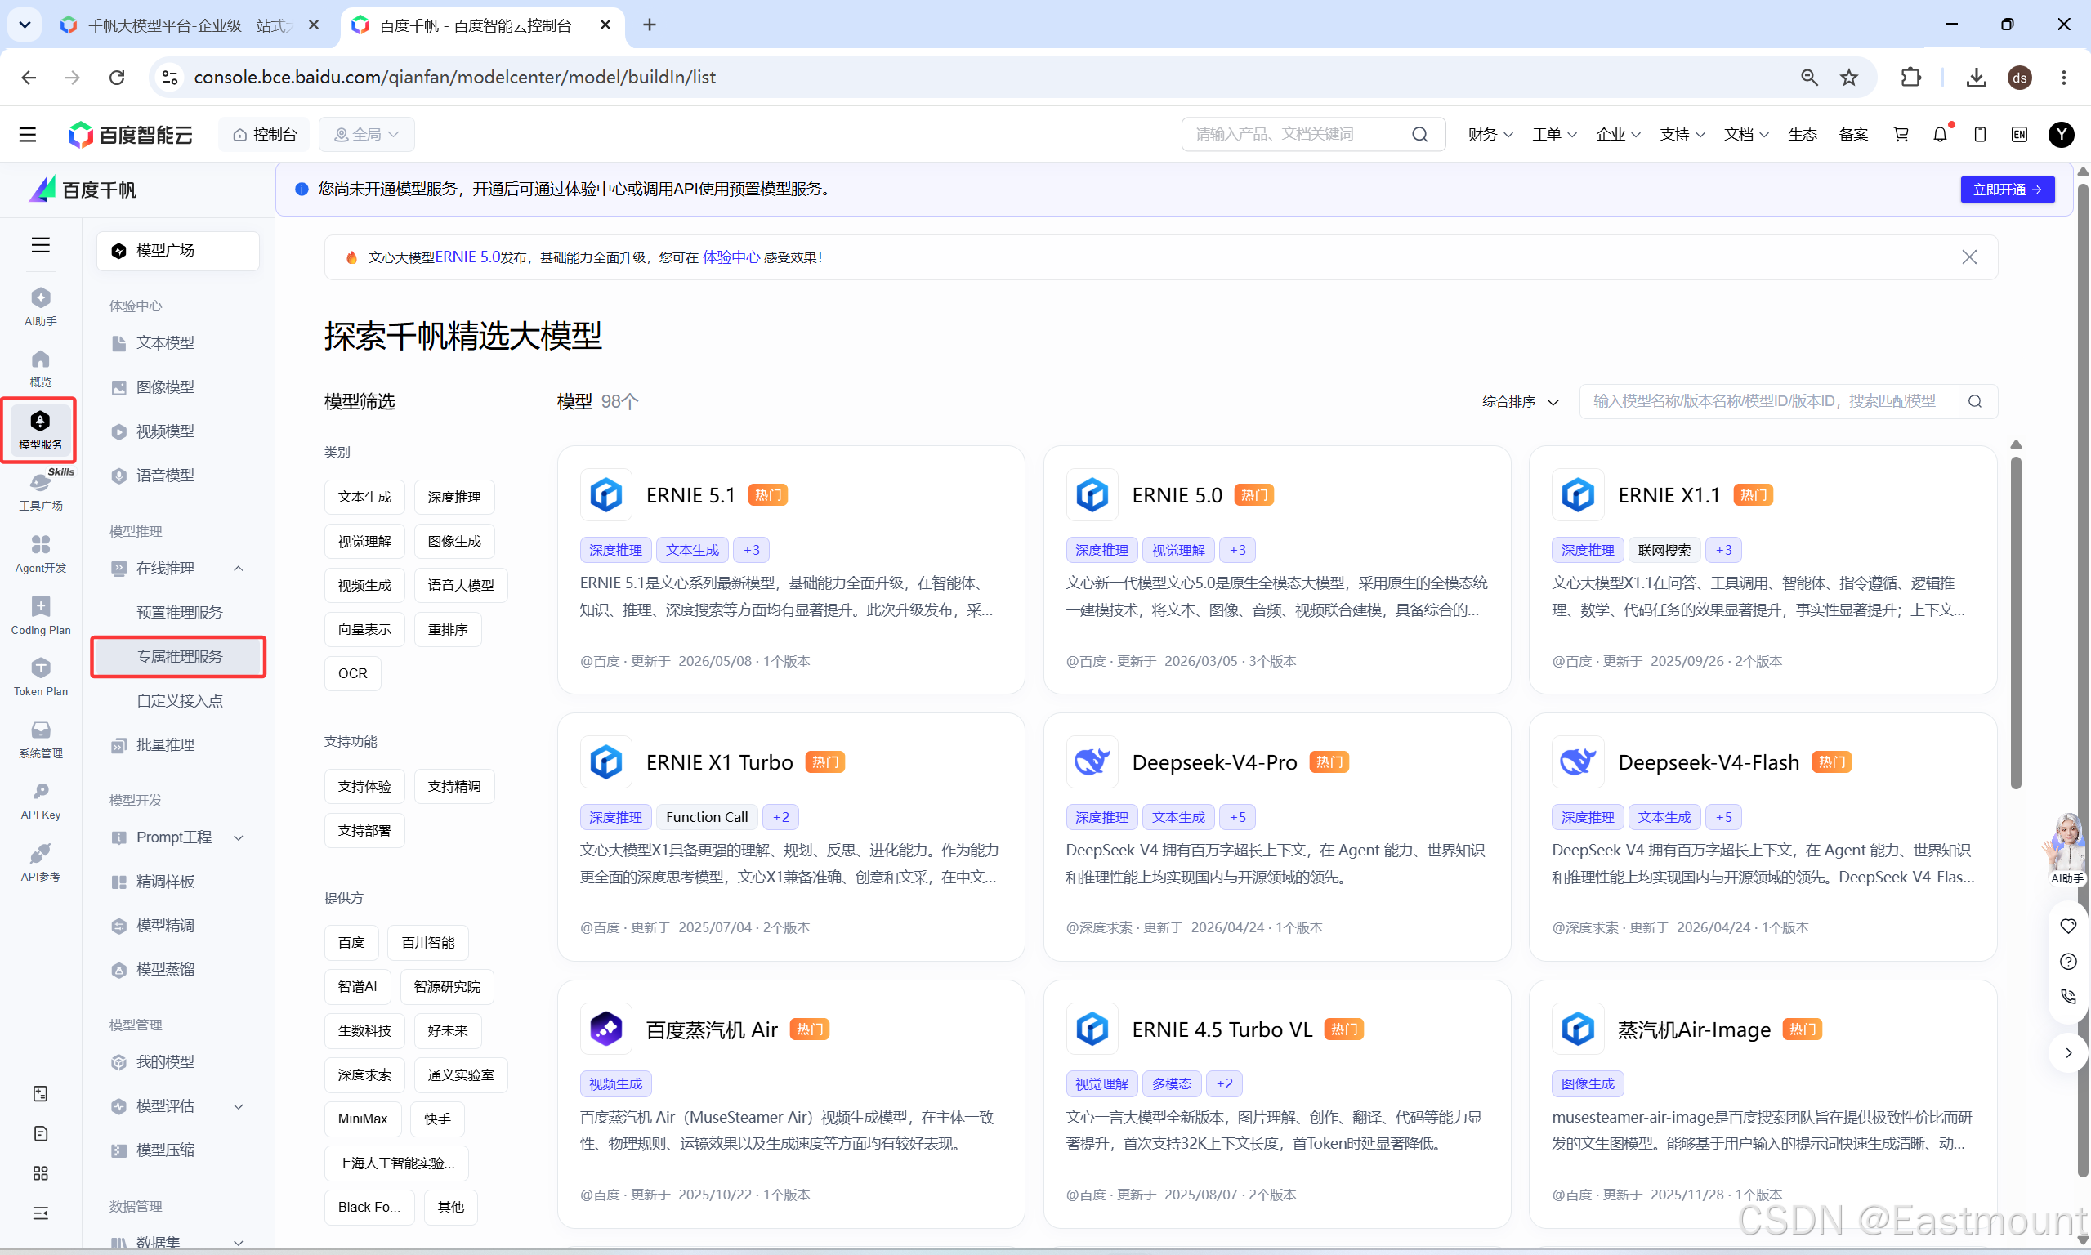Open the top-left global hamburger menu
This screenshot has height=1255, width=2091.
tap(28, 135)
